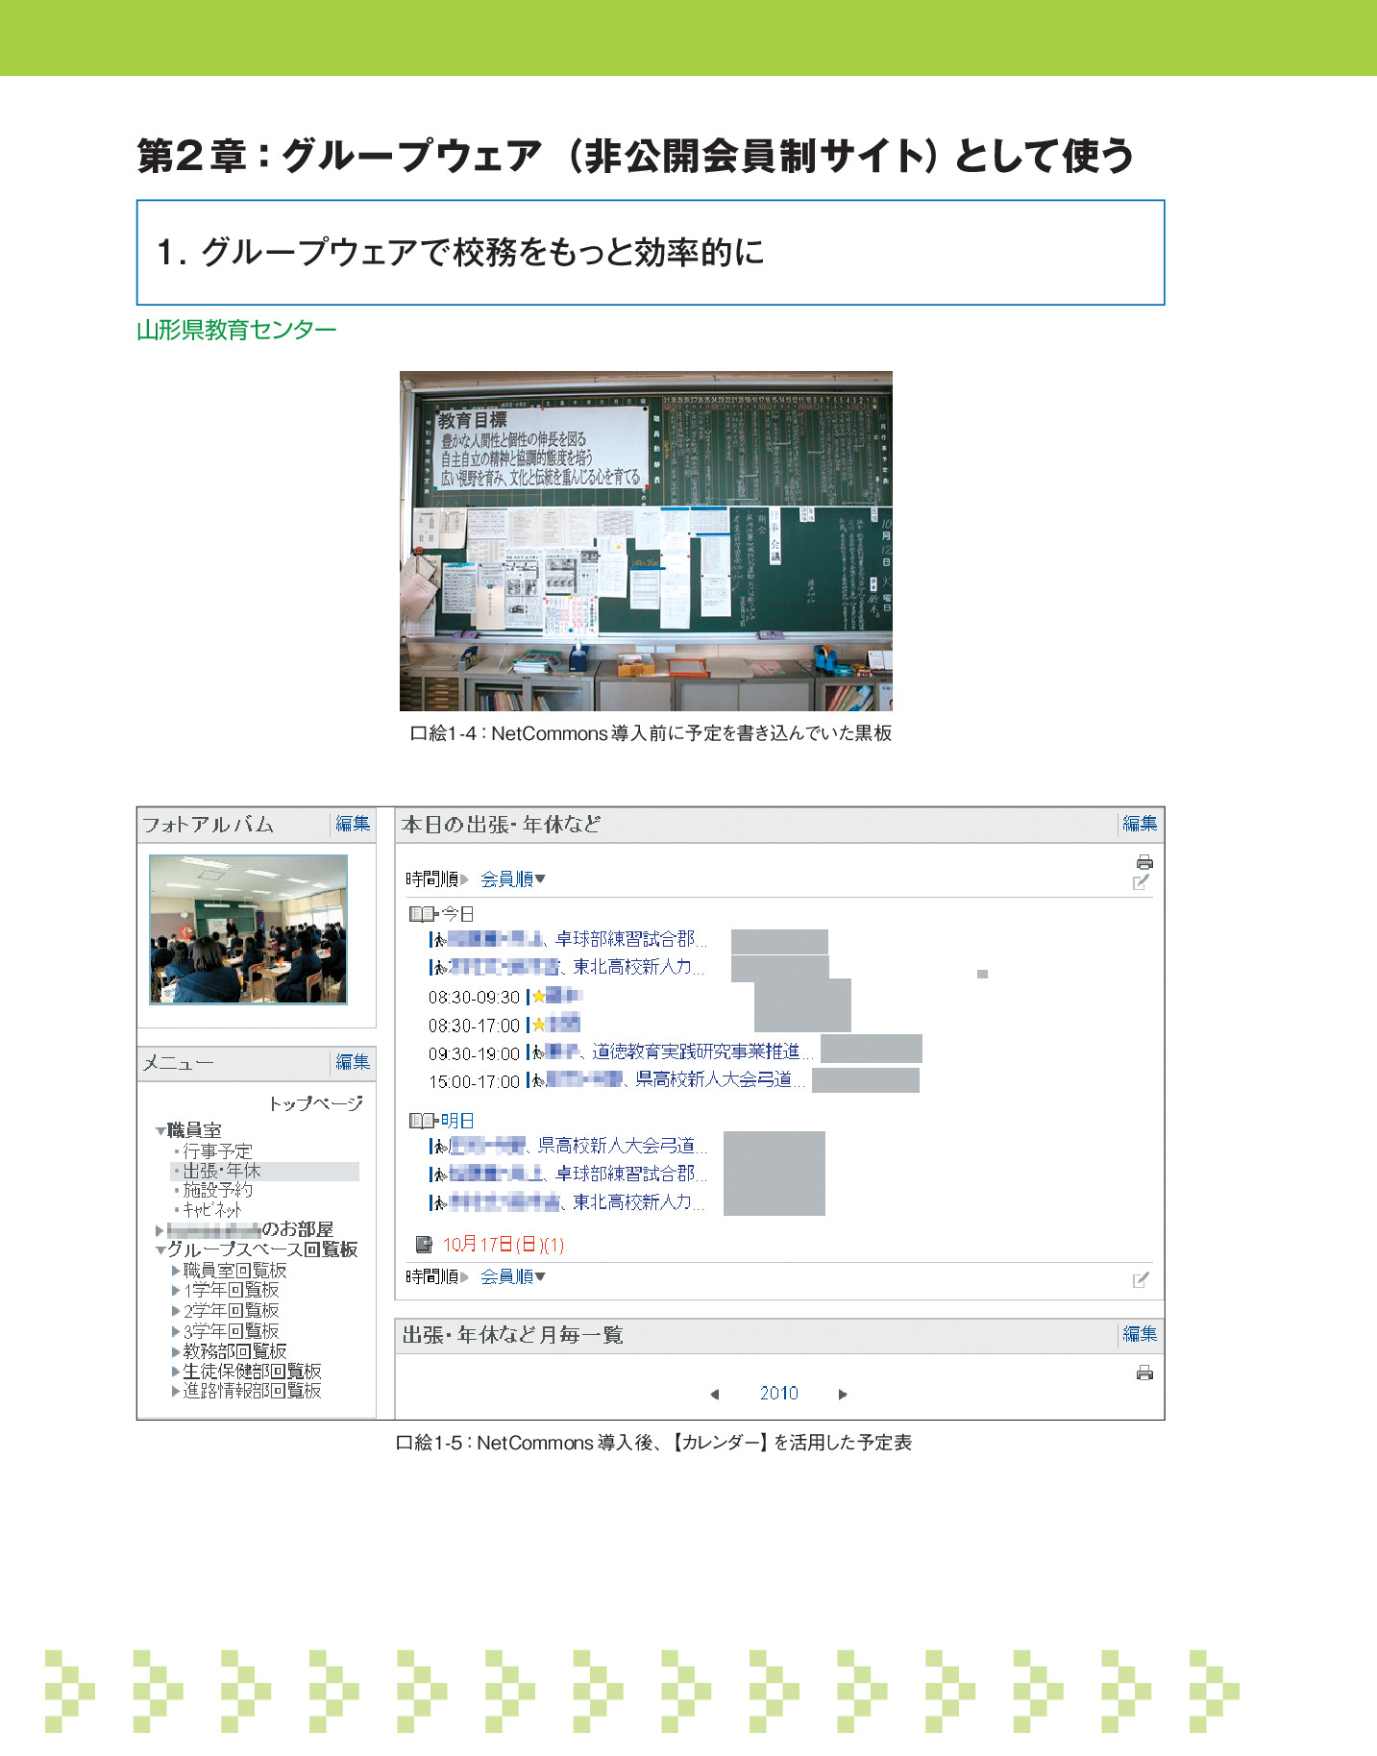Click the person icon in the 09:30-19:00 row
Viewport: 1377px width, 1756px height.
(538, 1052)
